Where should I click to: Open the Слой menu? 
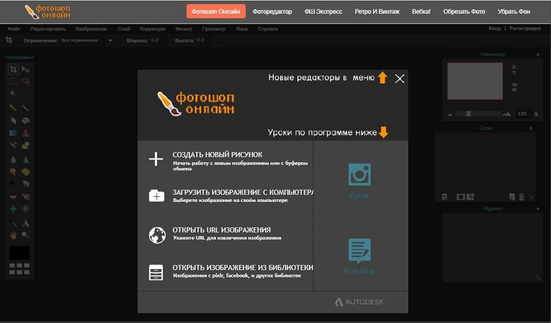pyautogui.click(x=123, y=29)
